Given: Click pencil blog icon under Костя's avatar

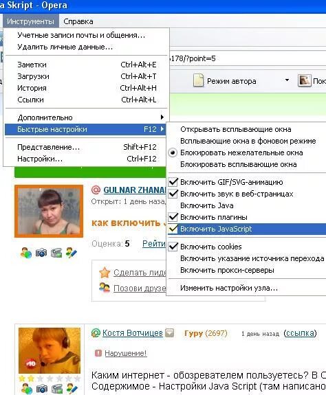Looking at the screenshot, I should pos(72,388).
